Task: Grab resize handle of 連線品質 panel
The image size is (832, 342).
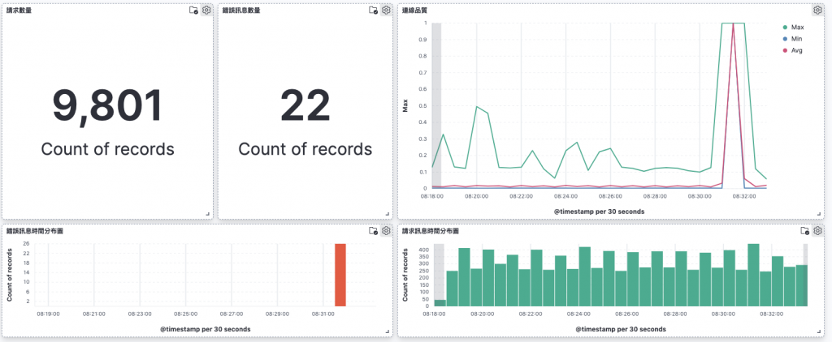Action: coord(819,214)
